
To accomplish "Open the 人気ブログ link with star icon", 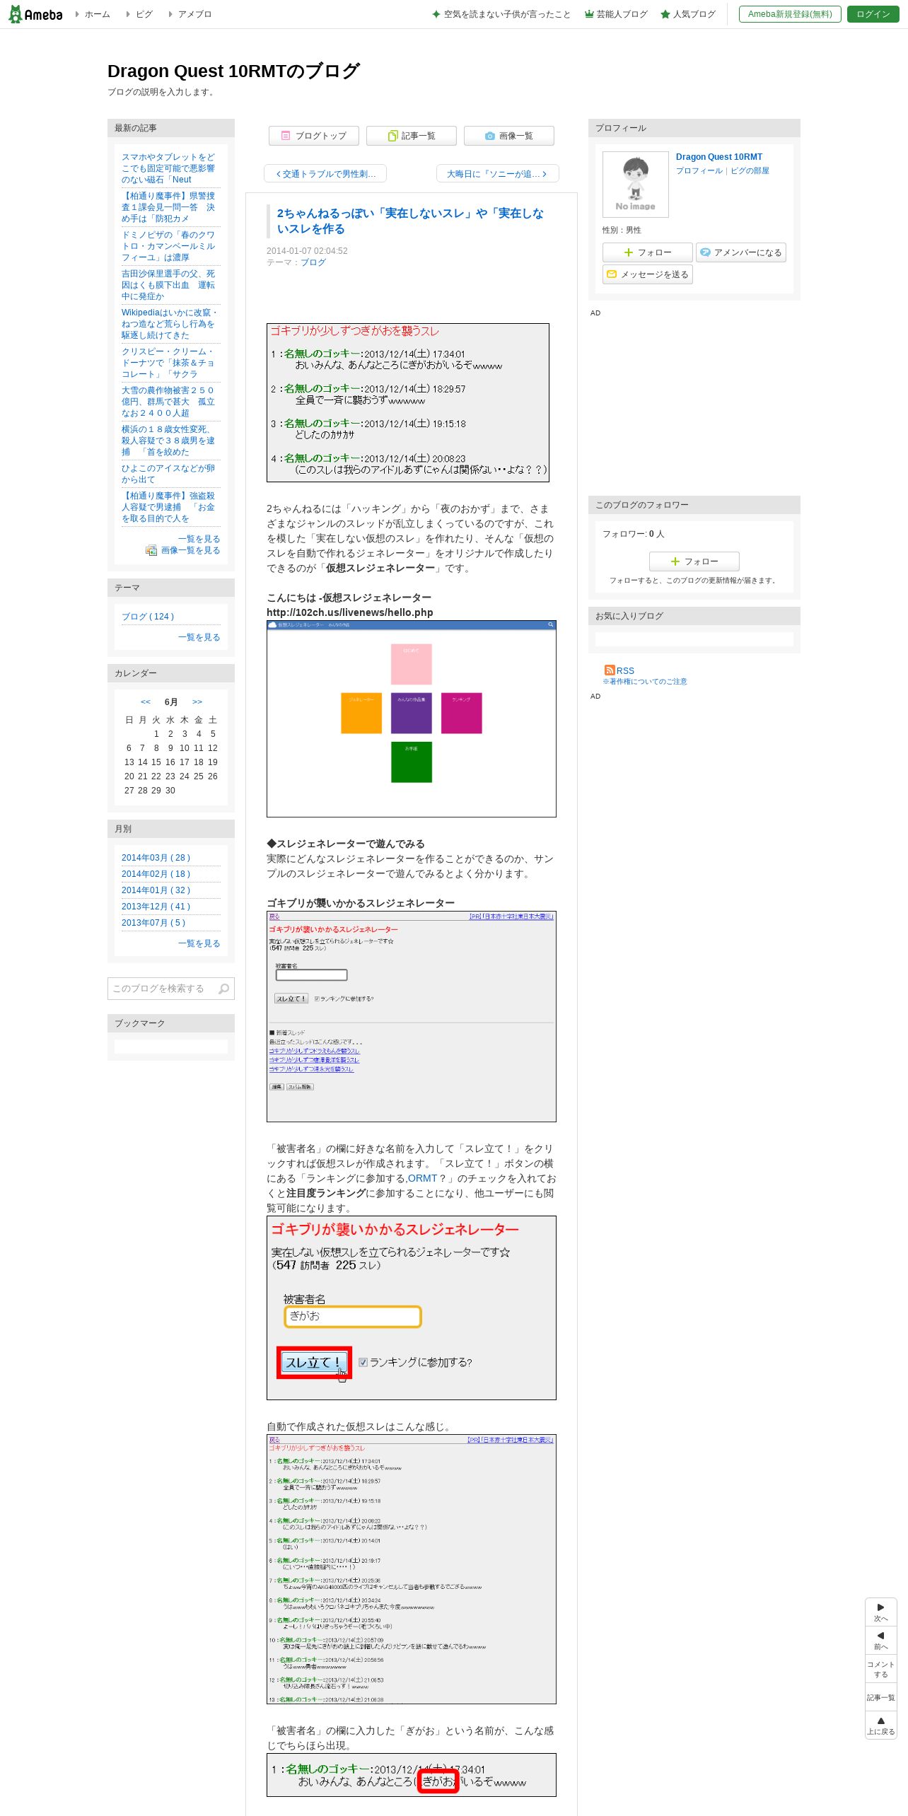I will click(688, 14).
